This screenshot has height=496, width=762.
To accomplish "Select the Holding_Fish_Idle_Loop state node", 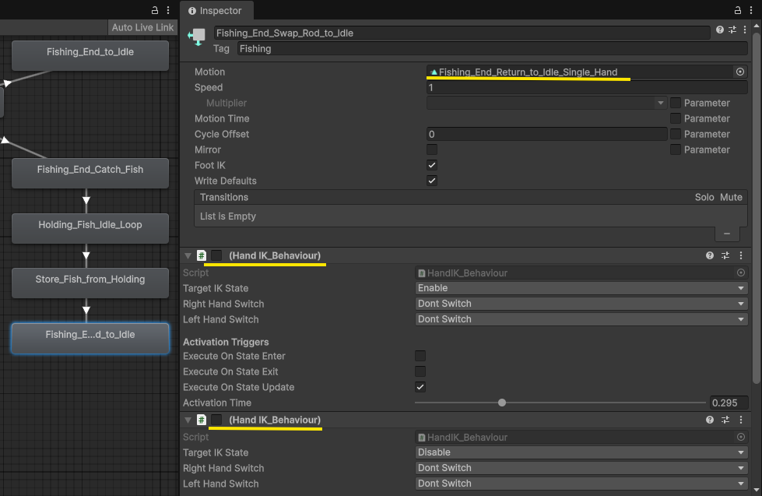I will click(x=90, y=225).
